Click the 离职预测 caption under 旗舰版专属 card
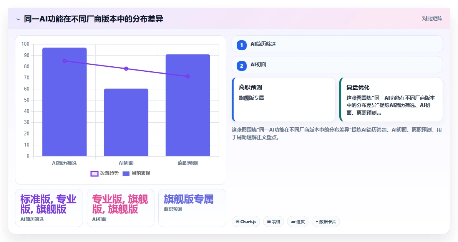 tap(173, 209)
